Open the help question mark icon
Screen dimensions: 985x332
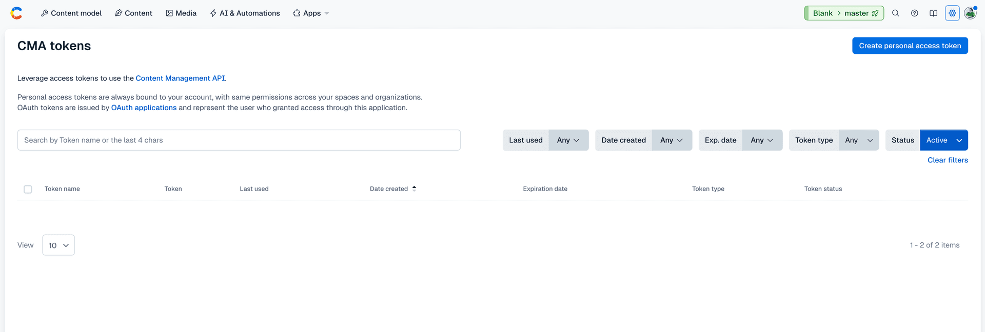pos(915,13)
